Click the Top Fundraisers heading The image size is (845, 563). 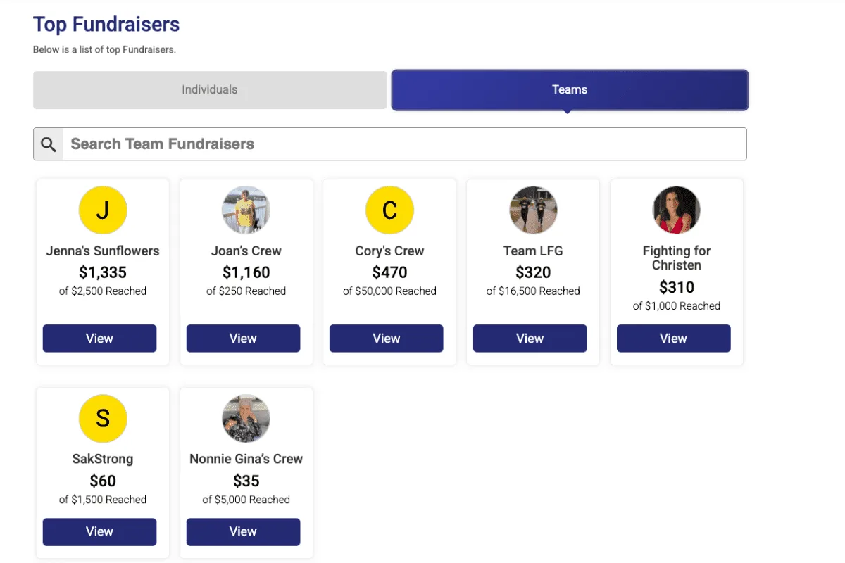pyautogui.click(x=106, y=24)
